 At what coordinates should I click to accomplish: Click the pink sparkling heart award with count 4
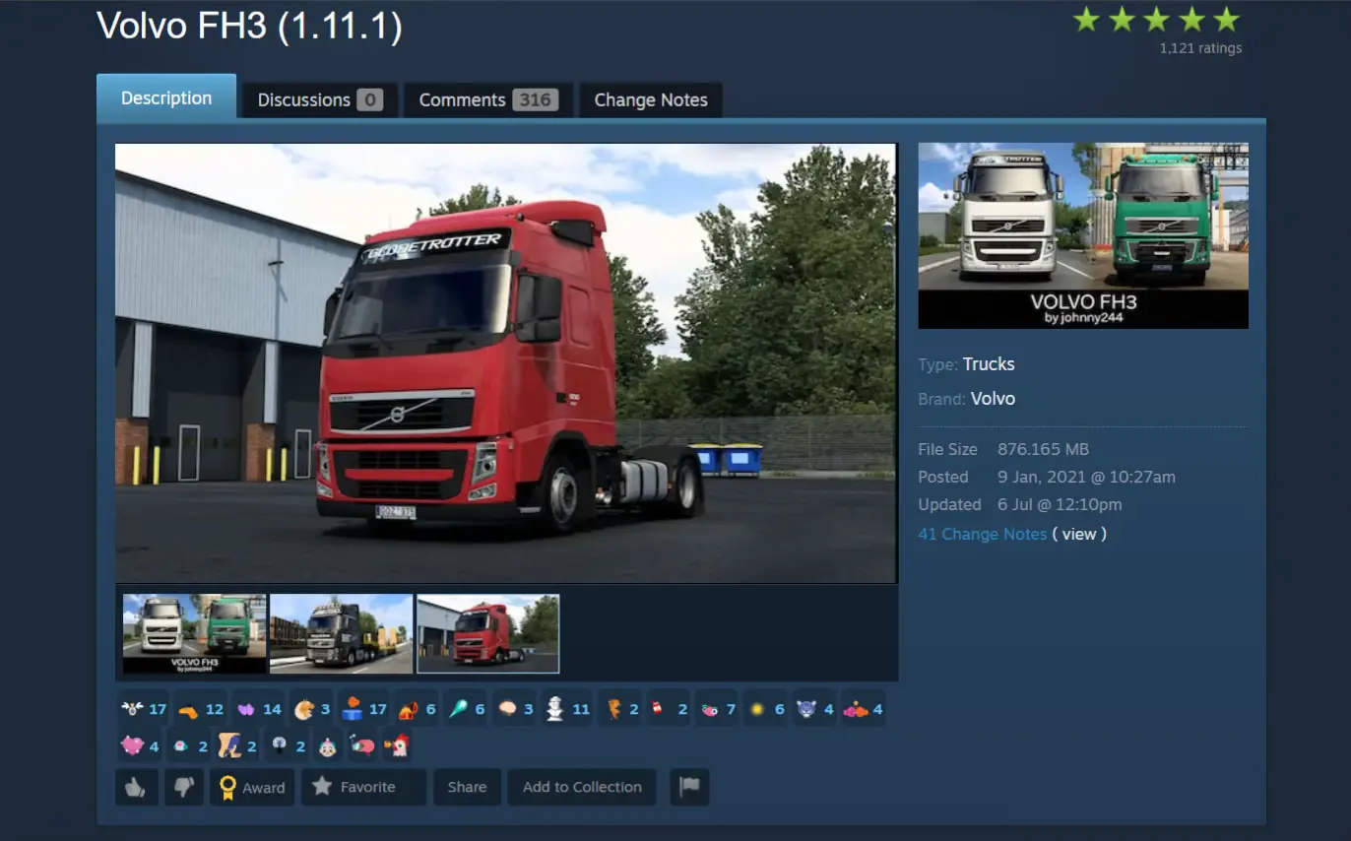pyautogui.click(x=140, y=745)
